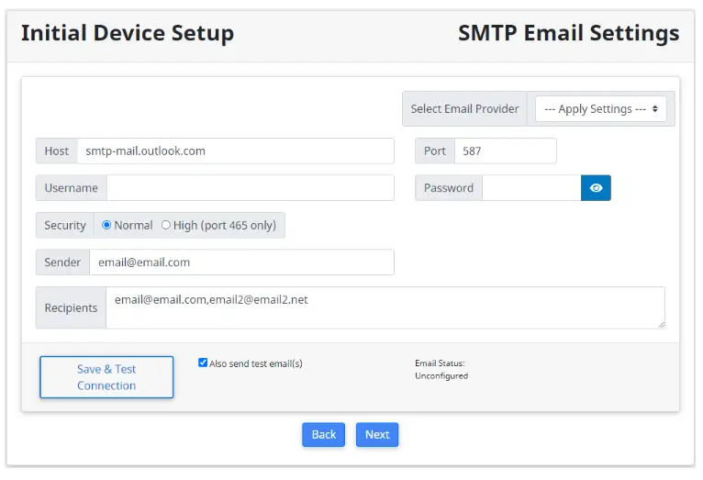
Task: Open the Apply Settings provider dropdown
Action: pyautogui.click(x=600, y=108)
